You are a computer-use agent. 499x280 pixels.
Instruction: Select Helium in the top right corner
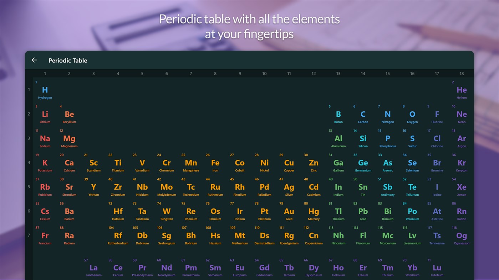tap(461, 91)
